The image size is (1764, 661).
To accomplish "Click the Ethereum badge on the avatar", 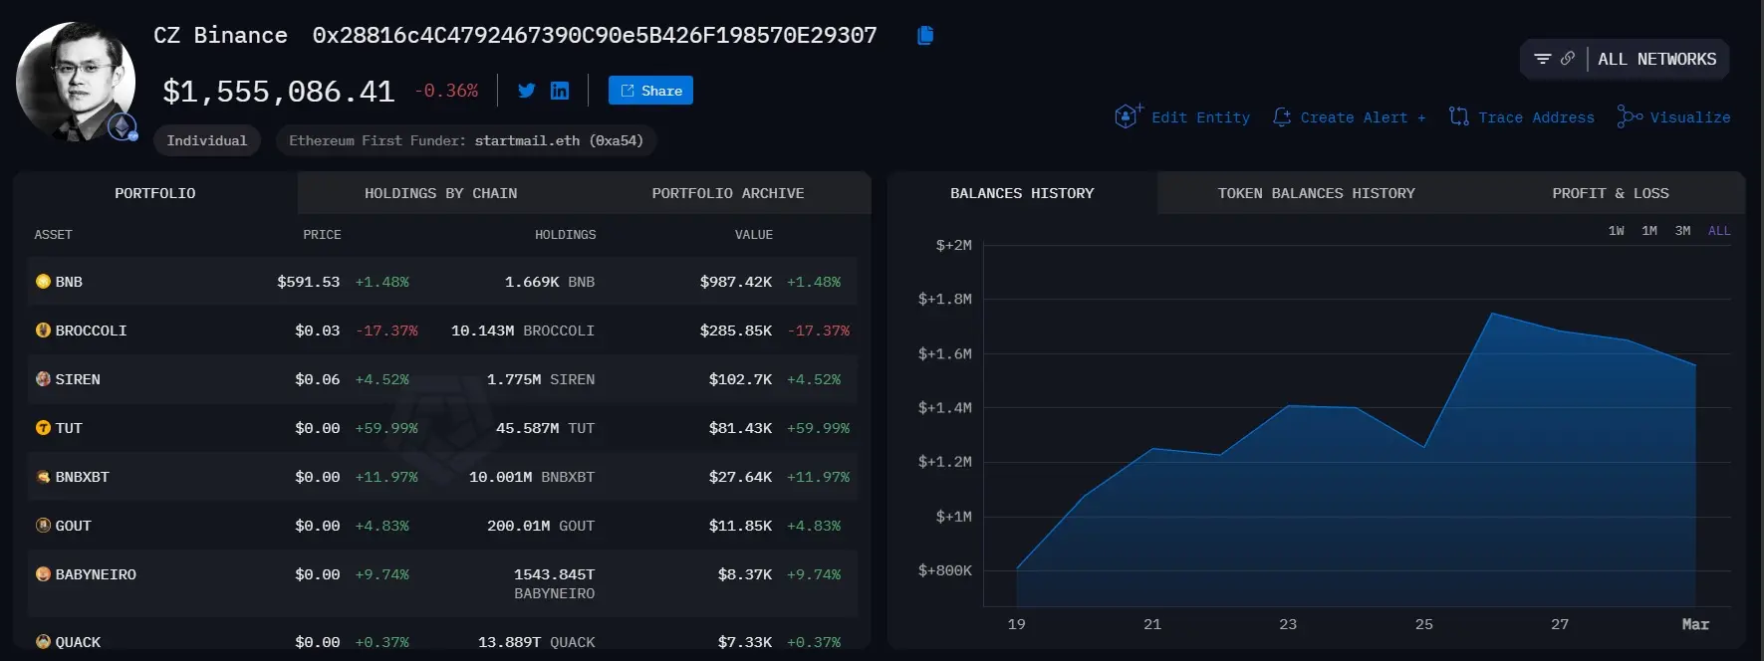I will (123, 127).
